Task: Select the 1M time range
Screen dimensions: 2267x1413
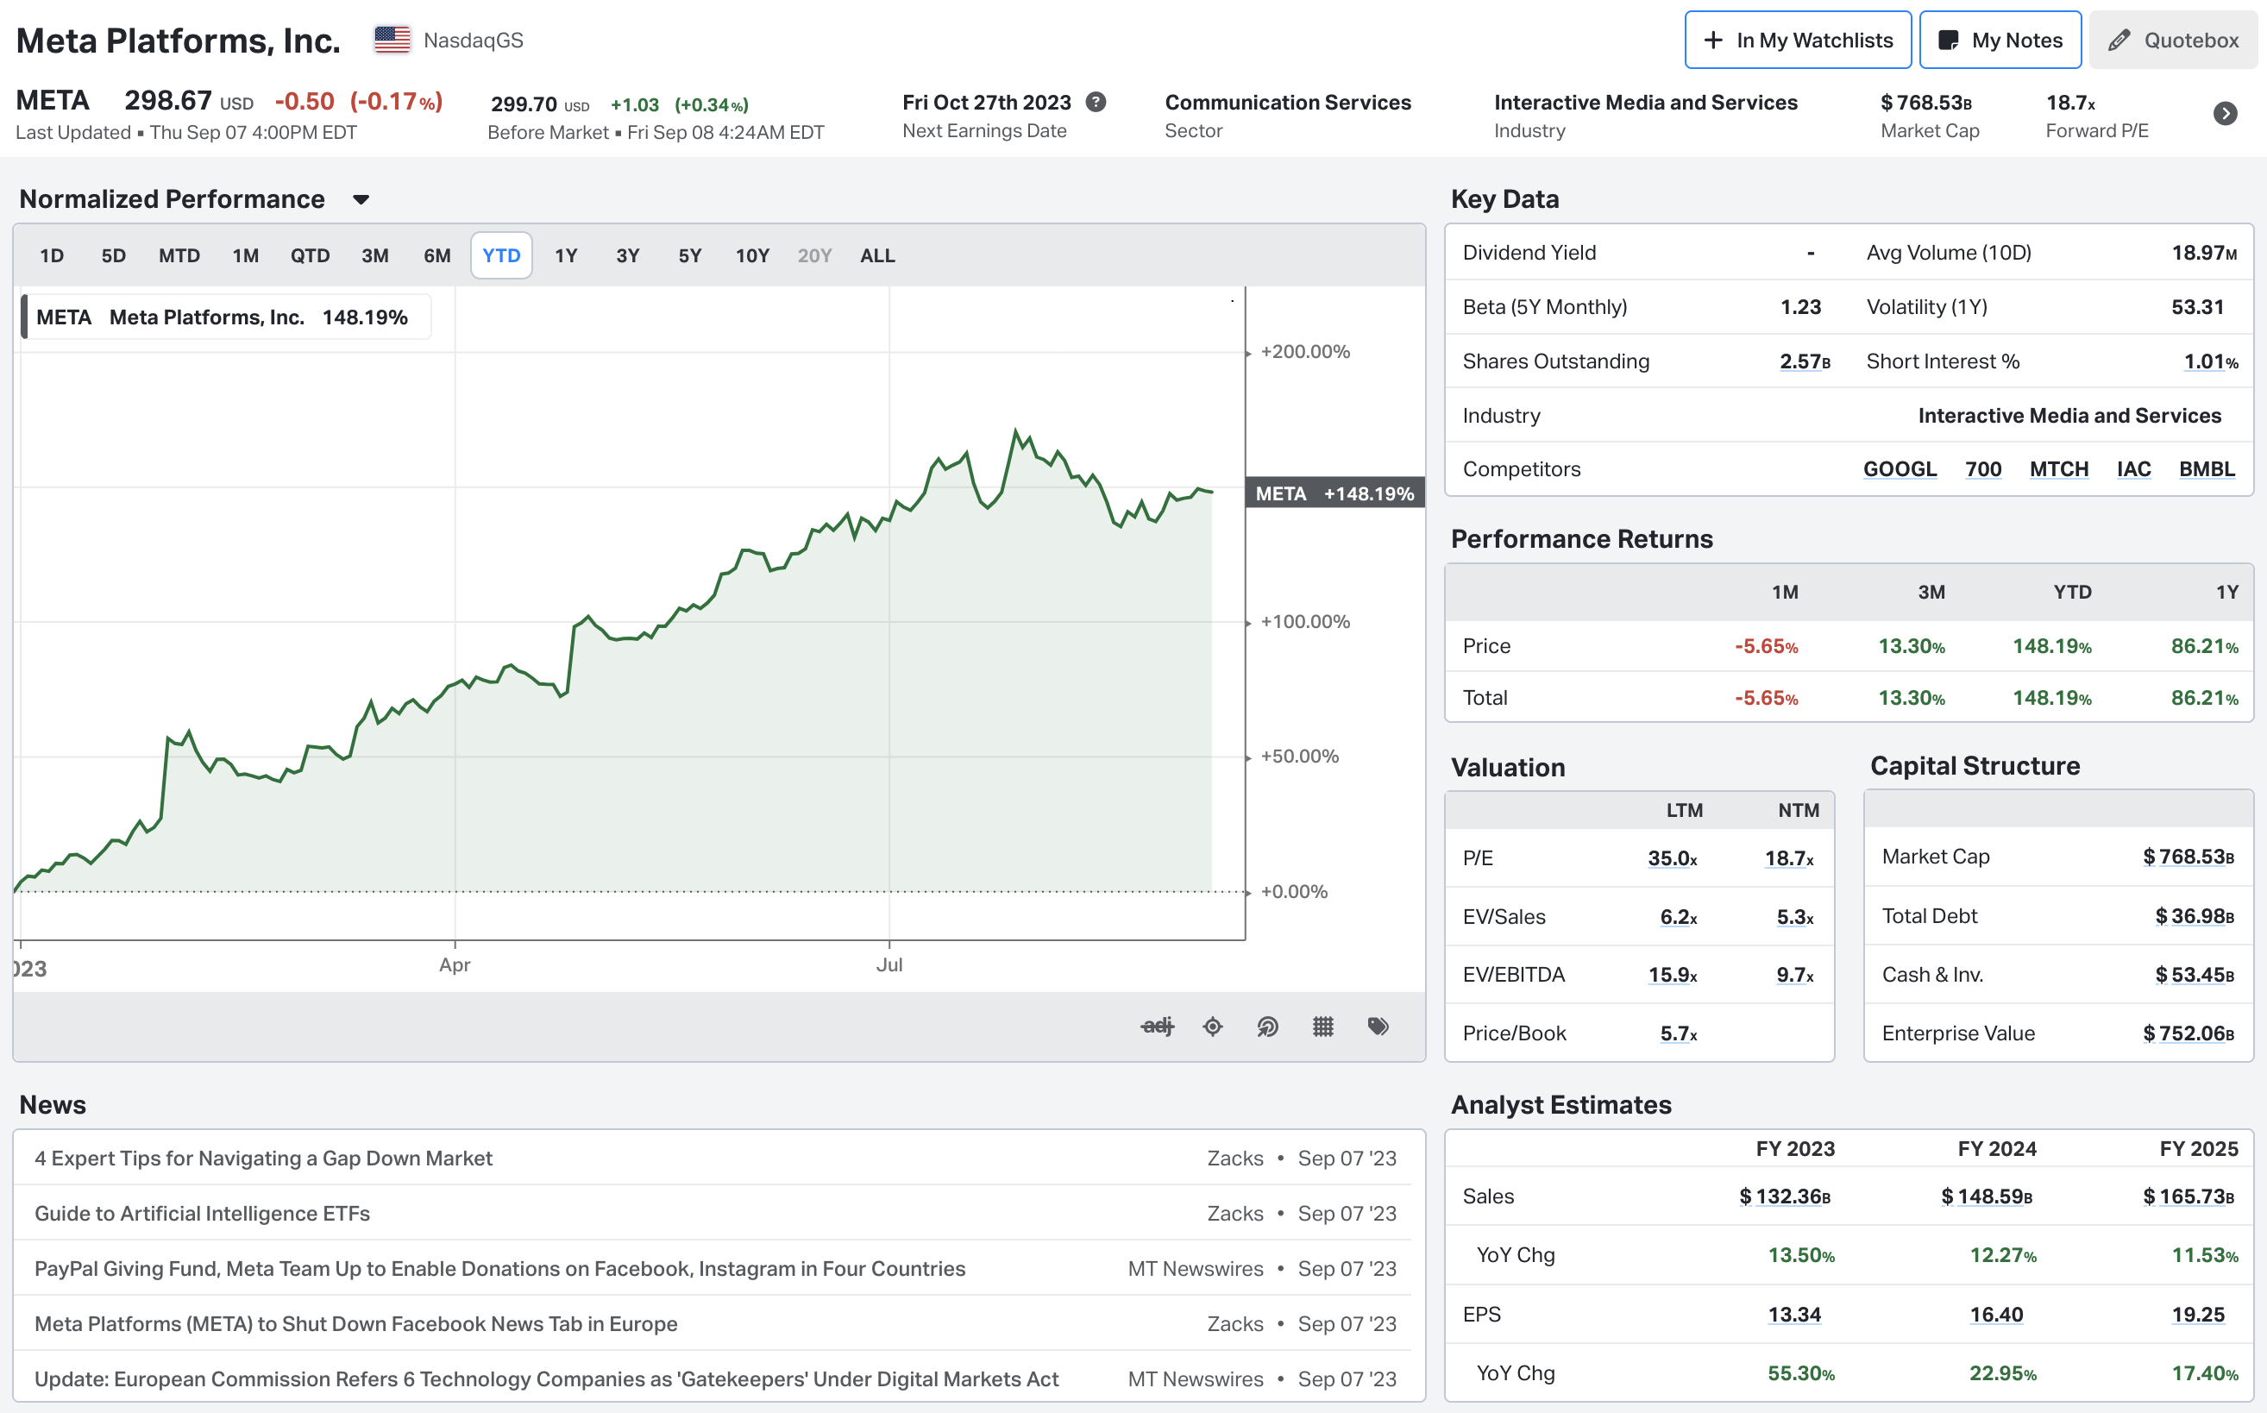Action: (246, 255)
